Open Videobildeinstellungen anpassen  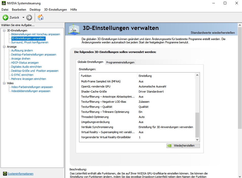coord(31,91)
